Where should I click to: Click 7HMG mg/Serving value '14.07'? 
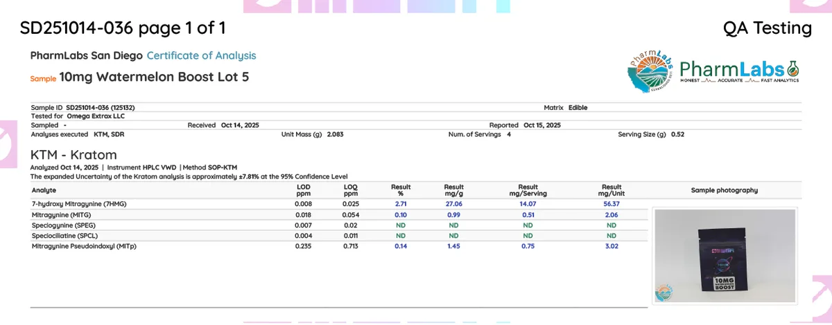[528, 204]
